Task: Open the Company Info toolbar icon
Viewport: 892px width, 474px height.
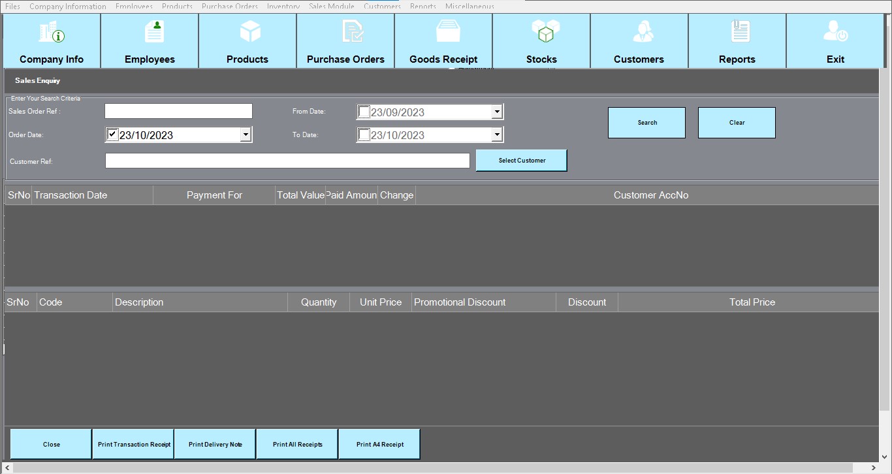Action: (x=52, y=33)
